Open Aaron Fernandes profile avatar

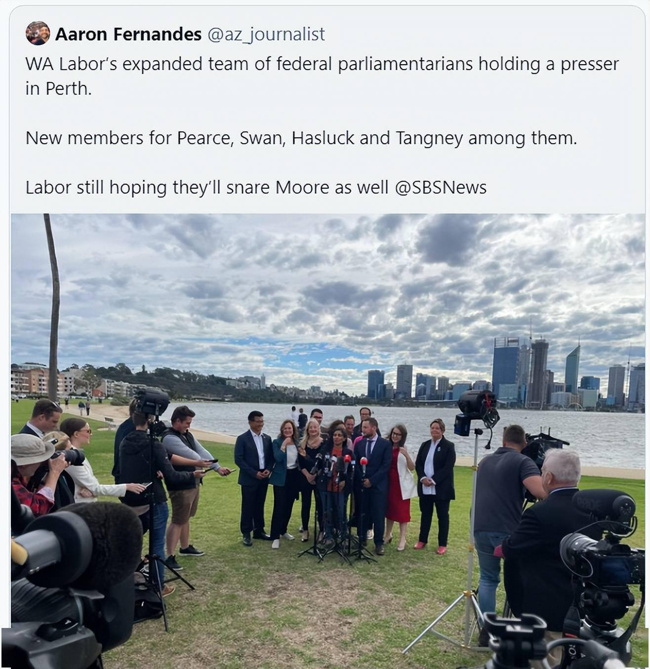[38, 34]
